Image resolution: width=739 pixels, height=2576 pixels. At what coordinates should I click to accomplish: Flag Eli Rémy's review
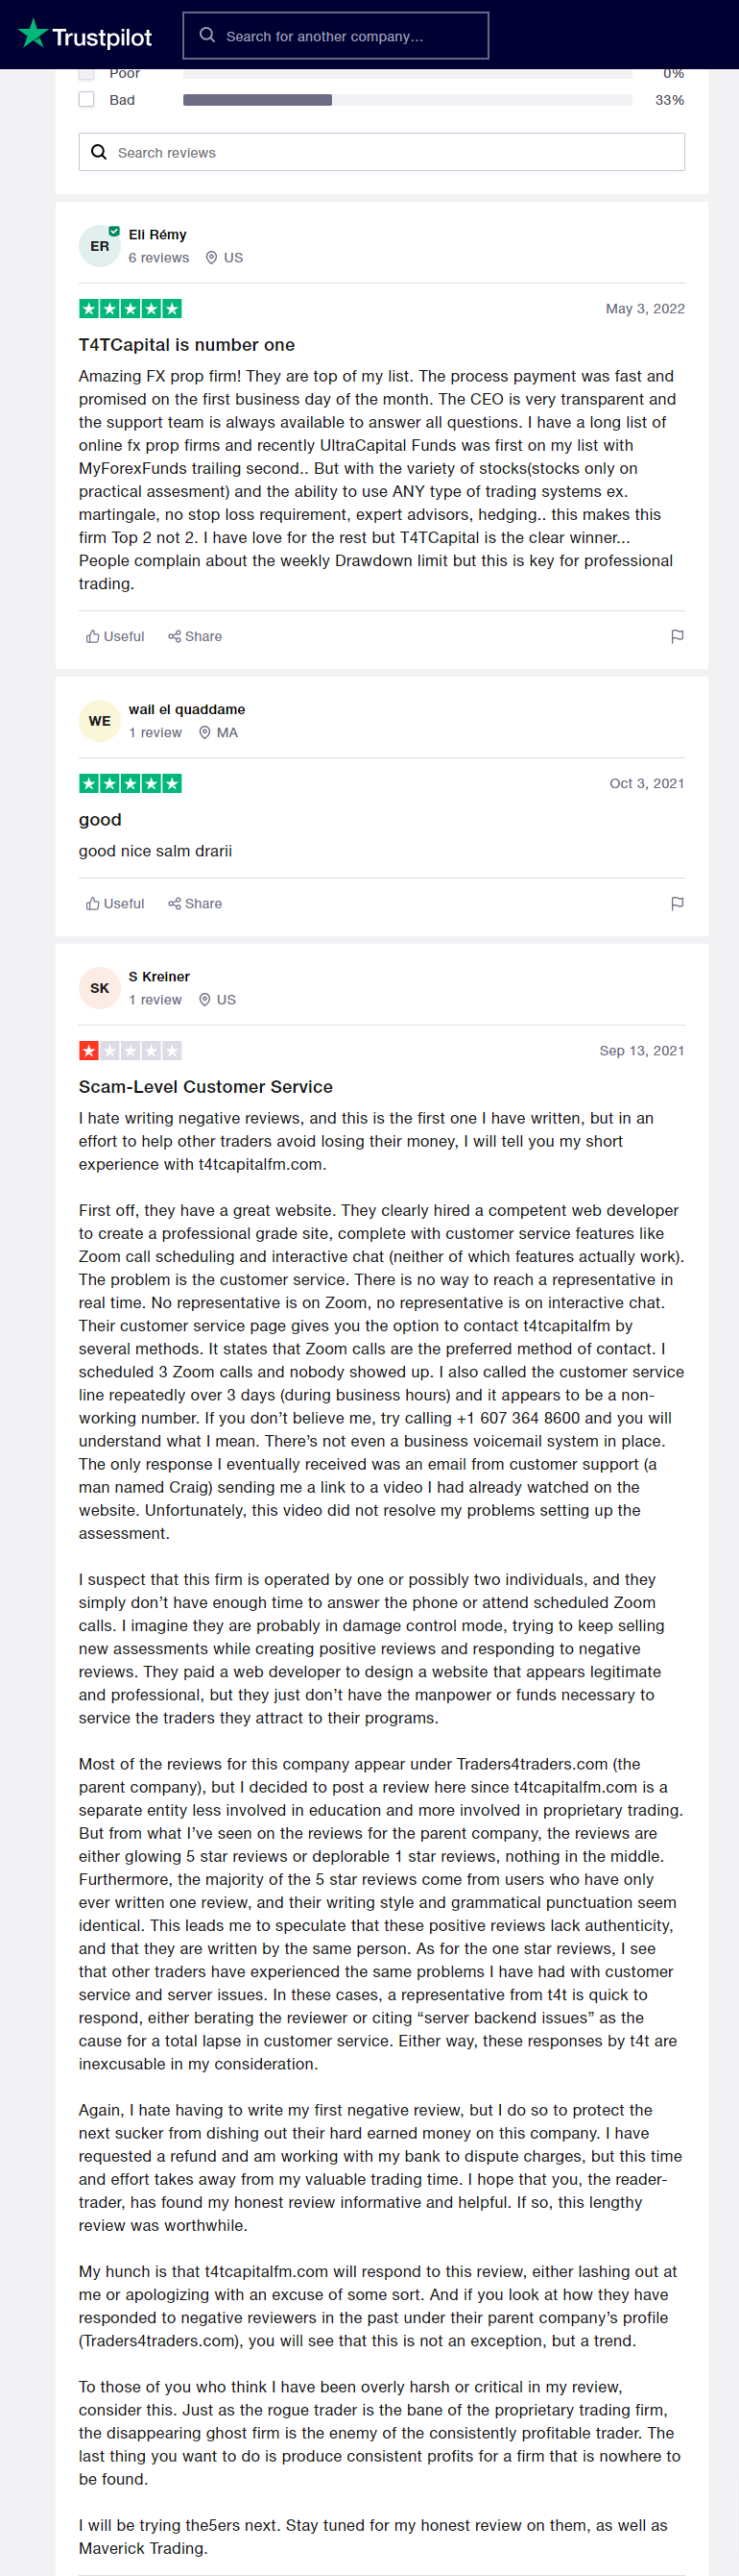pos(677,636)
